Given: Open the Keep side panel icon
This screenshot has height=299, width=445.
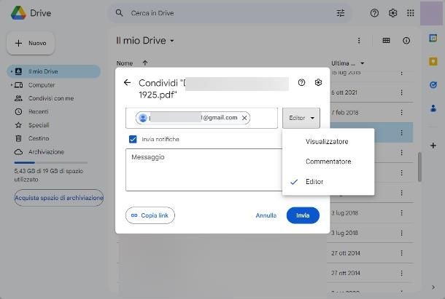Looking at the screenshot, I should pos(433,61).
